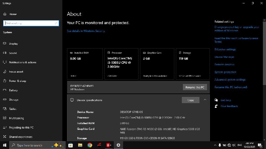Screen dimensions: 266x149
Task: Open Power & sleep settings
Action: point(17,81)
